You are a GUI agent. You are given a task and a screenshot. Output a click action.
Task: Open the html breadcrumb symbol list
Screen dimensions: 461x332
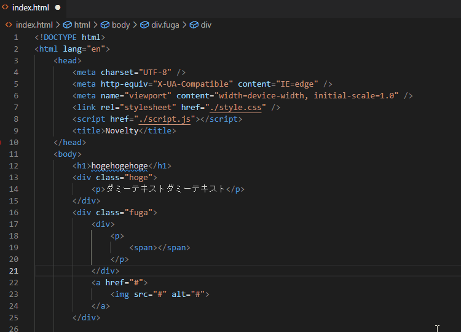coord(82,25)
